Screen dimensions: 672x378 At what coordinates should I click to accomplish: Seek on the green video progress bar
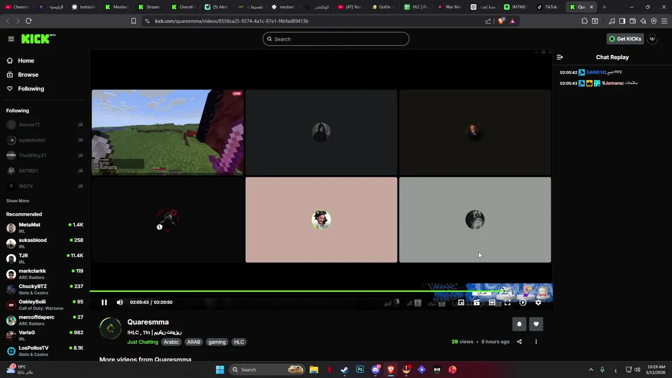pos(321,291)
